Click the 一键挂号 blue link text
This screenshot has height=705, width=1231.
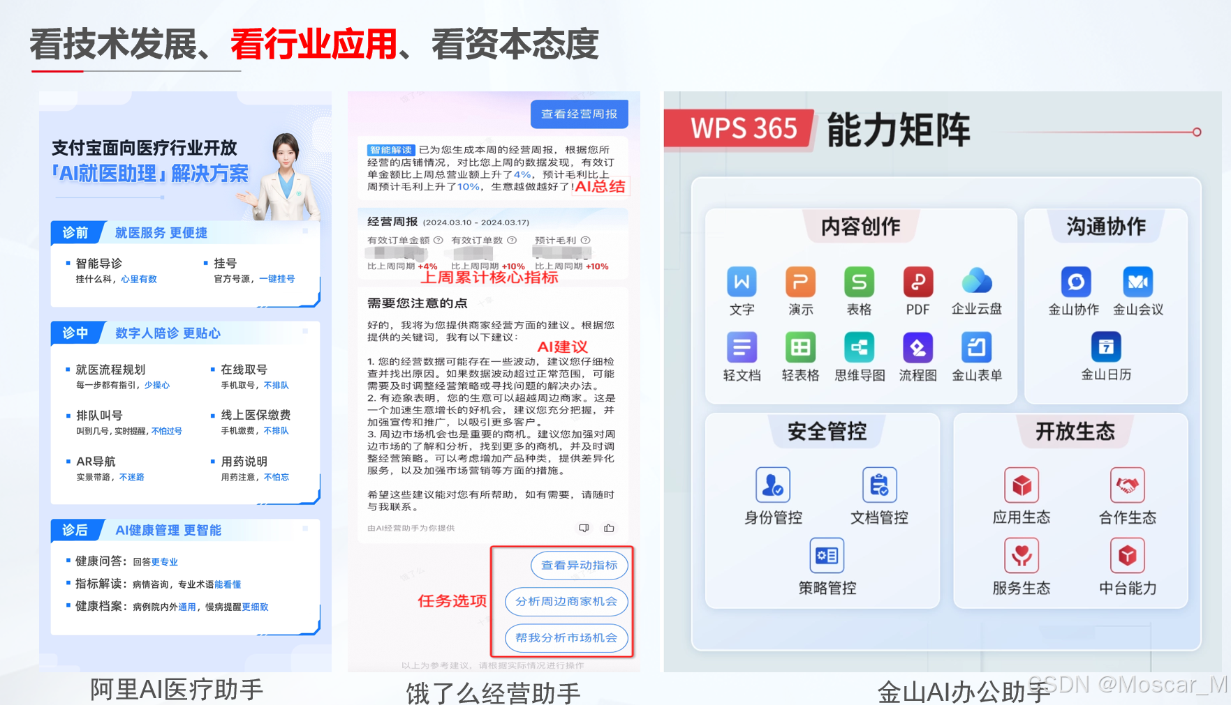[x=277, y=279]
